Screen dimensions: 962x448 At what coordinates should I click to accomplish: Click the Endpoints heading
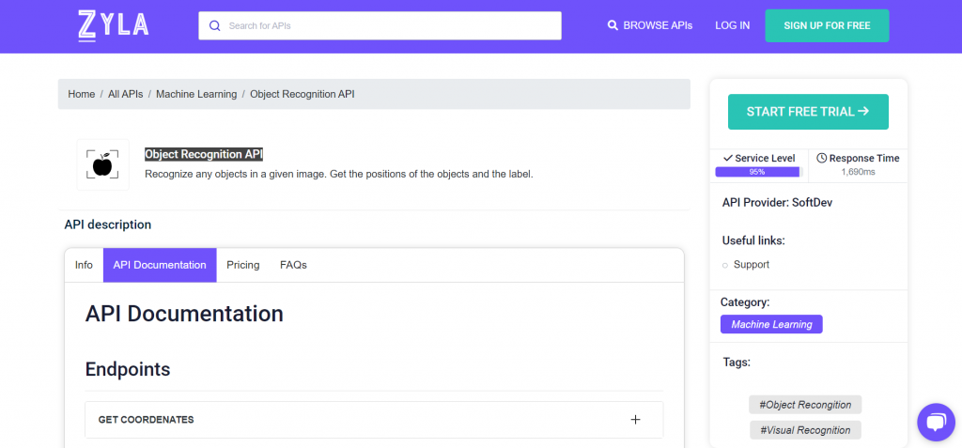(128, 369)
